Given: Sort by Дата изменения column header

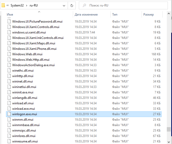Looking at the screenshot, I should click(86, 15).
